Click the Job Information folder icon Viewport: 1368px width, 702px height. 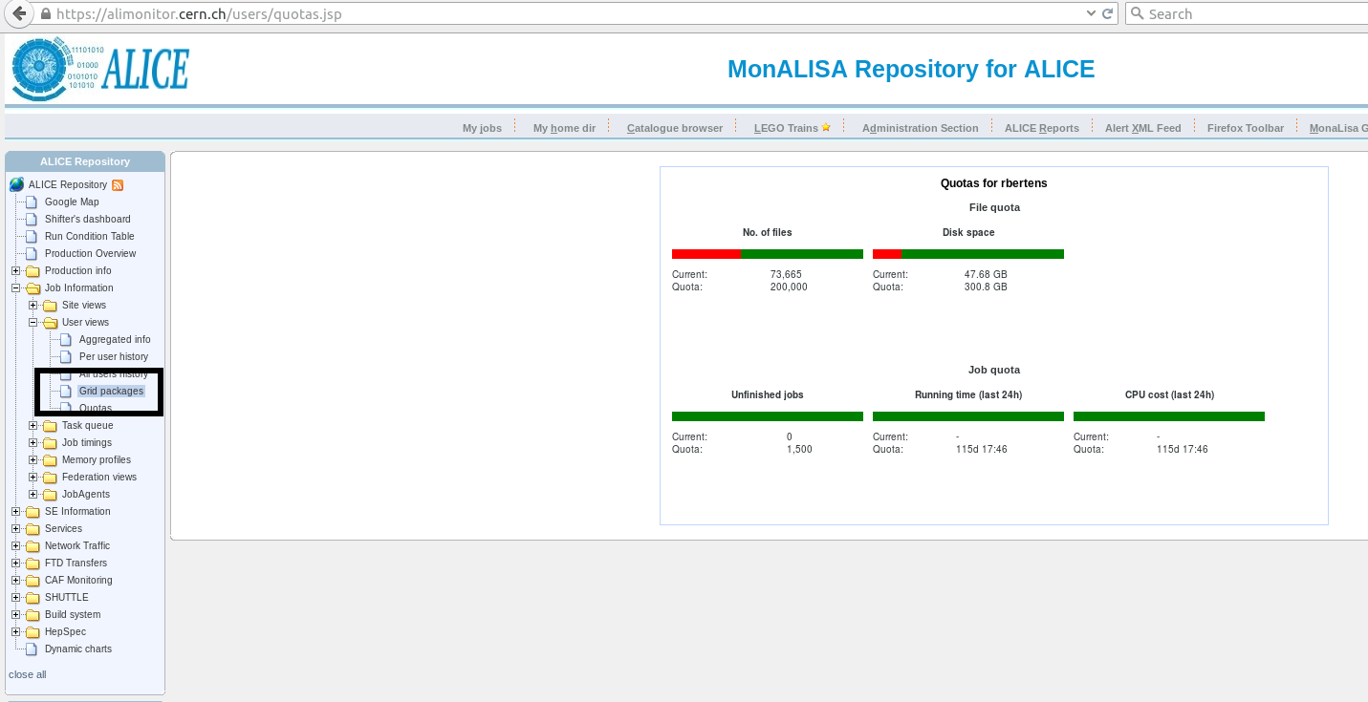pyautogui.click(x=33, y=288)
